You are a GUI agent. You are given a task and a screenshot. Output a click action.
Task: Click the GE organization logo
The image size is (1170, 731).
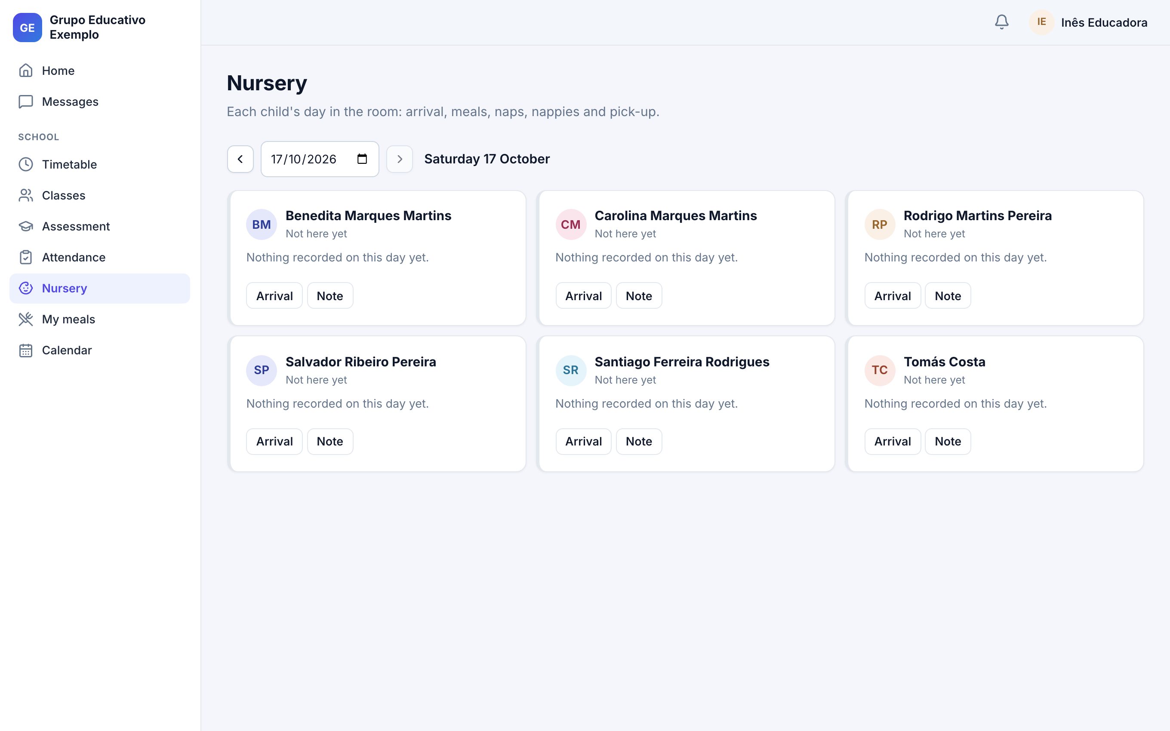click(28, 28)
